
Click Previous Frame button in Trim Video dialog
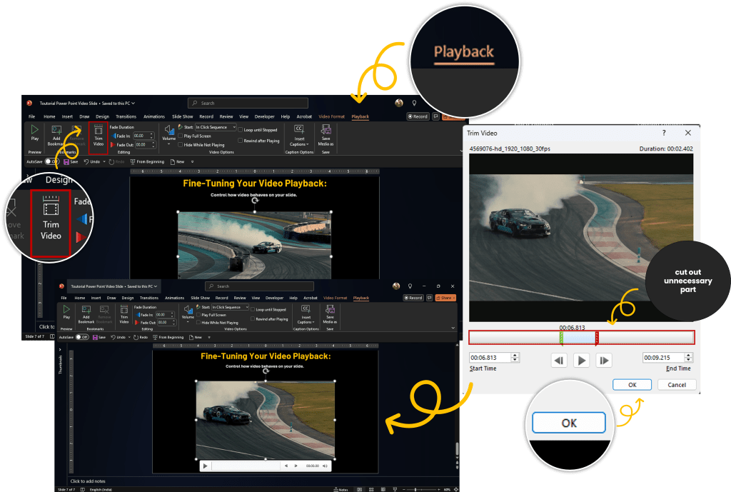559,361
